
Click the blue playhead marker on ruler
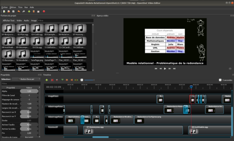point(191,87)
